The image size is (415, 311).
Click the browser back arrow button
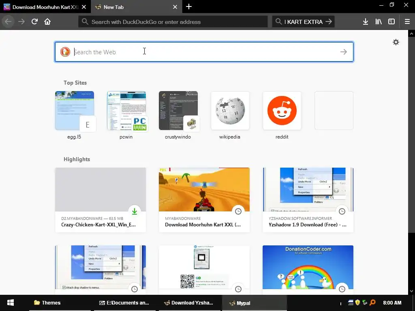click(x=8, y=22)
